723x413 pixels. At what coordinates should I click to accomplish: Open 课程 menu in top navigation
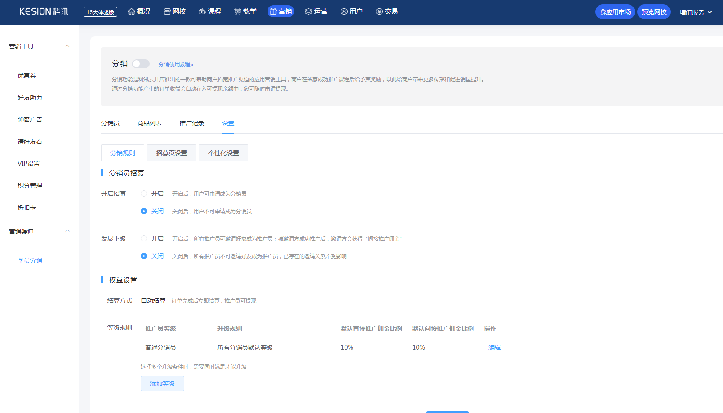[x=210, y=11]
